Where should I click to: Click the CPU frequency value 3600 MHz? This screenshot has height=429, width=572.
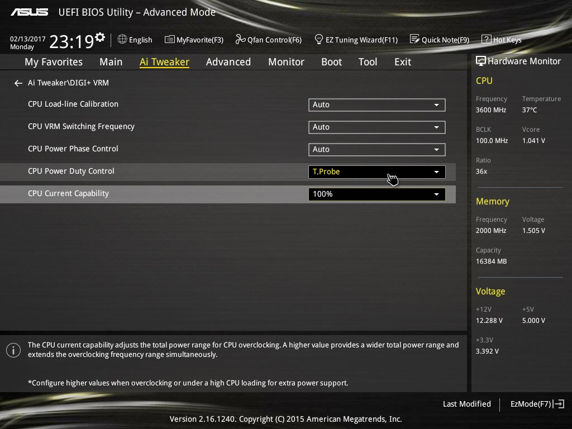click(490, 110)
